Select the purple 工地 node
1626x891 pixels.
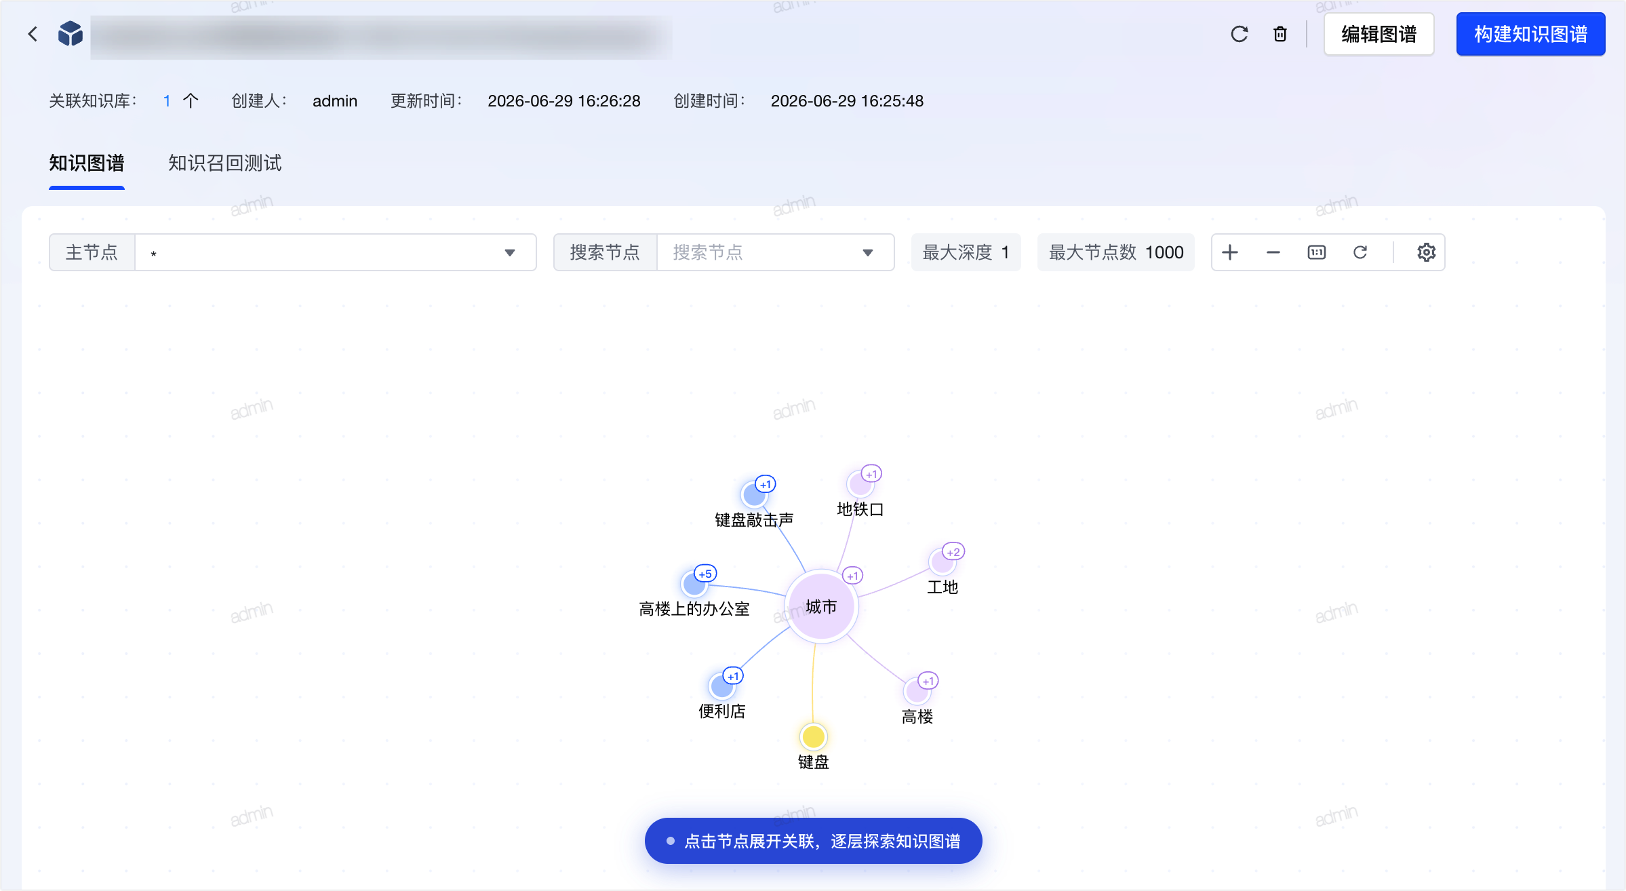942,561
